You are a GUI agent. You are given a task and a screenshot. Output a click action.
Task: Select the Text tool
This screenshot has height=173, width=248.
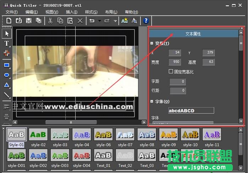tap(7, 43)
